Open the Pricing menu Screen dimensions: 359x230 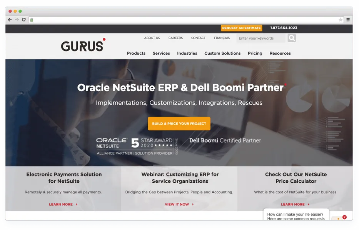(x=255, y=53)
